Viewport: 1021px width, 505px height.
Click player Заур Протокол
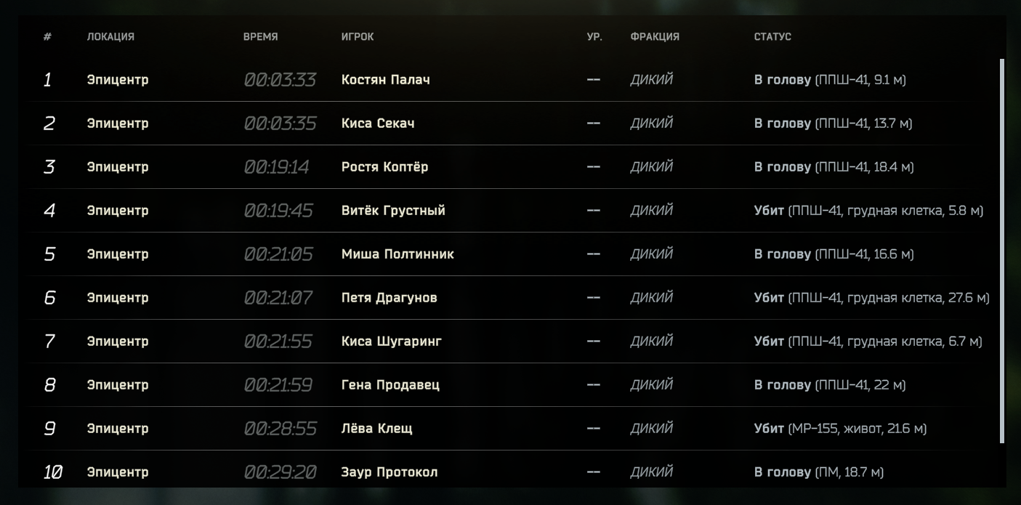(390, 472)
